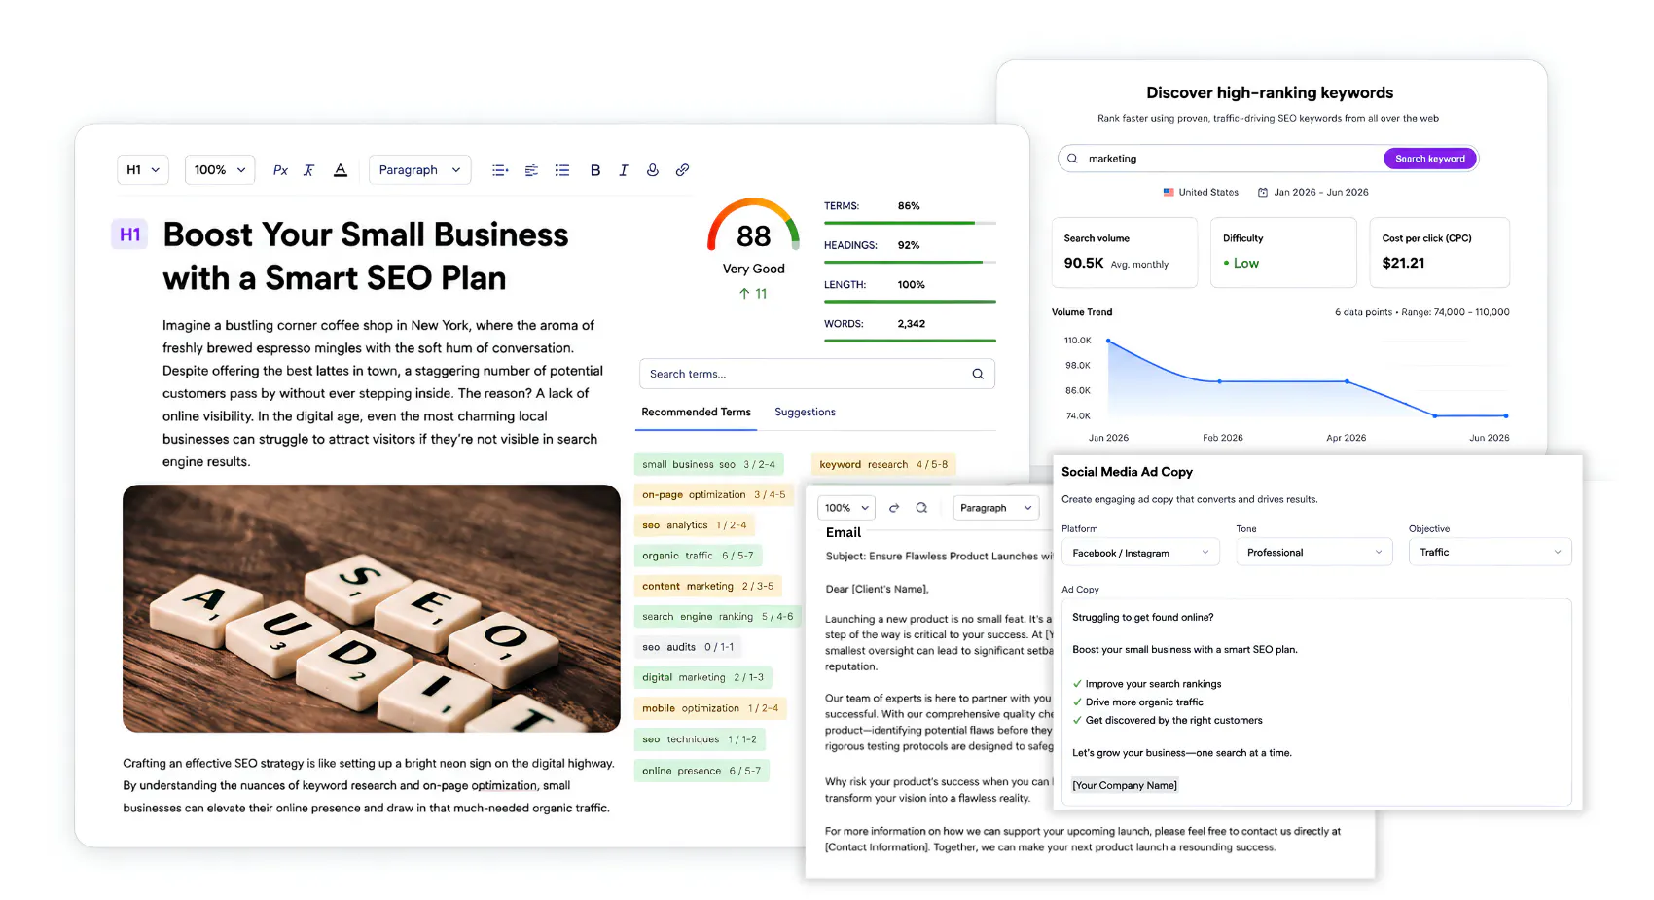Click the Email heading in the email editor
Viewport: 1654px width, 900px height.
tap(844, 533)
